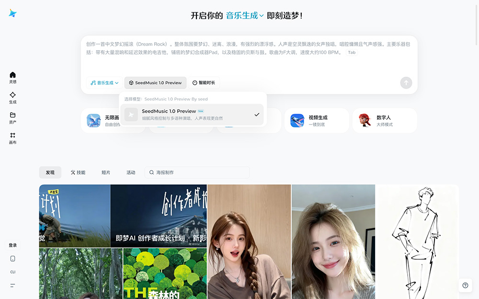Open the 视频生成 card
The width and height of the screenshot is (479, 299).
click(x=317, y=120)
